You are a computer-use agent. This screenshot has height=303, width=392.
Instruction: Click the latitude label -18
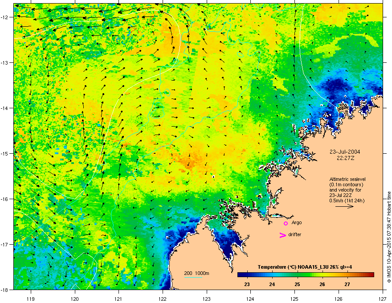(5, 290)
